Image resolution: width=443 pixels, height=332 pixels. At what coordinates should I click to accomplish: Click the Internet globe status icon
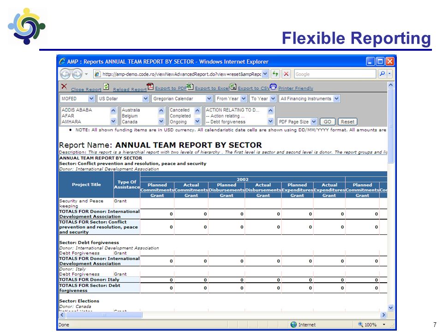point(293,324)
